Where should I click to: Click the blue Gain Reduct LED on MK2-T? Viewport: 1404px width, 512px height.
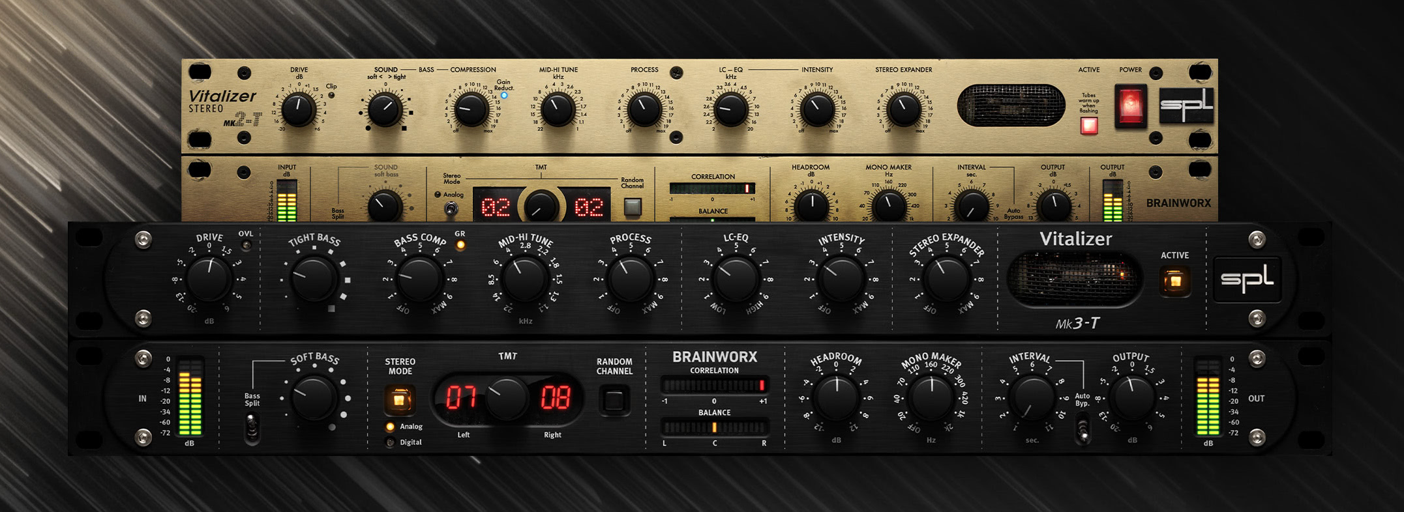point(504,96)
